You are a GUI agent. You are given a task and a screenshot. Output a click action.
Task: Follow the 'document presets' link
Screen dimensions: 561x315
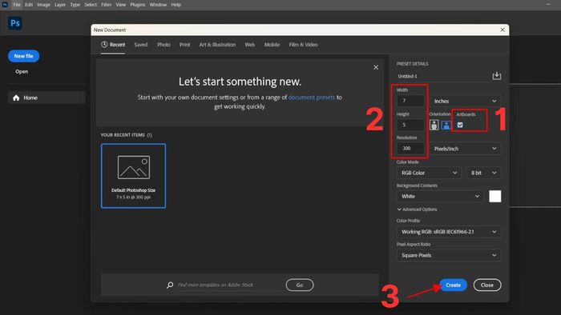pos(312,97)
